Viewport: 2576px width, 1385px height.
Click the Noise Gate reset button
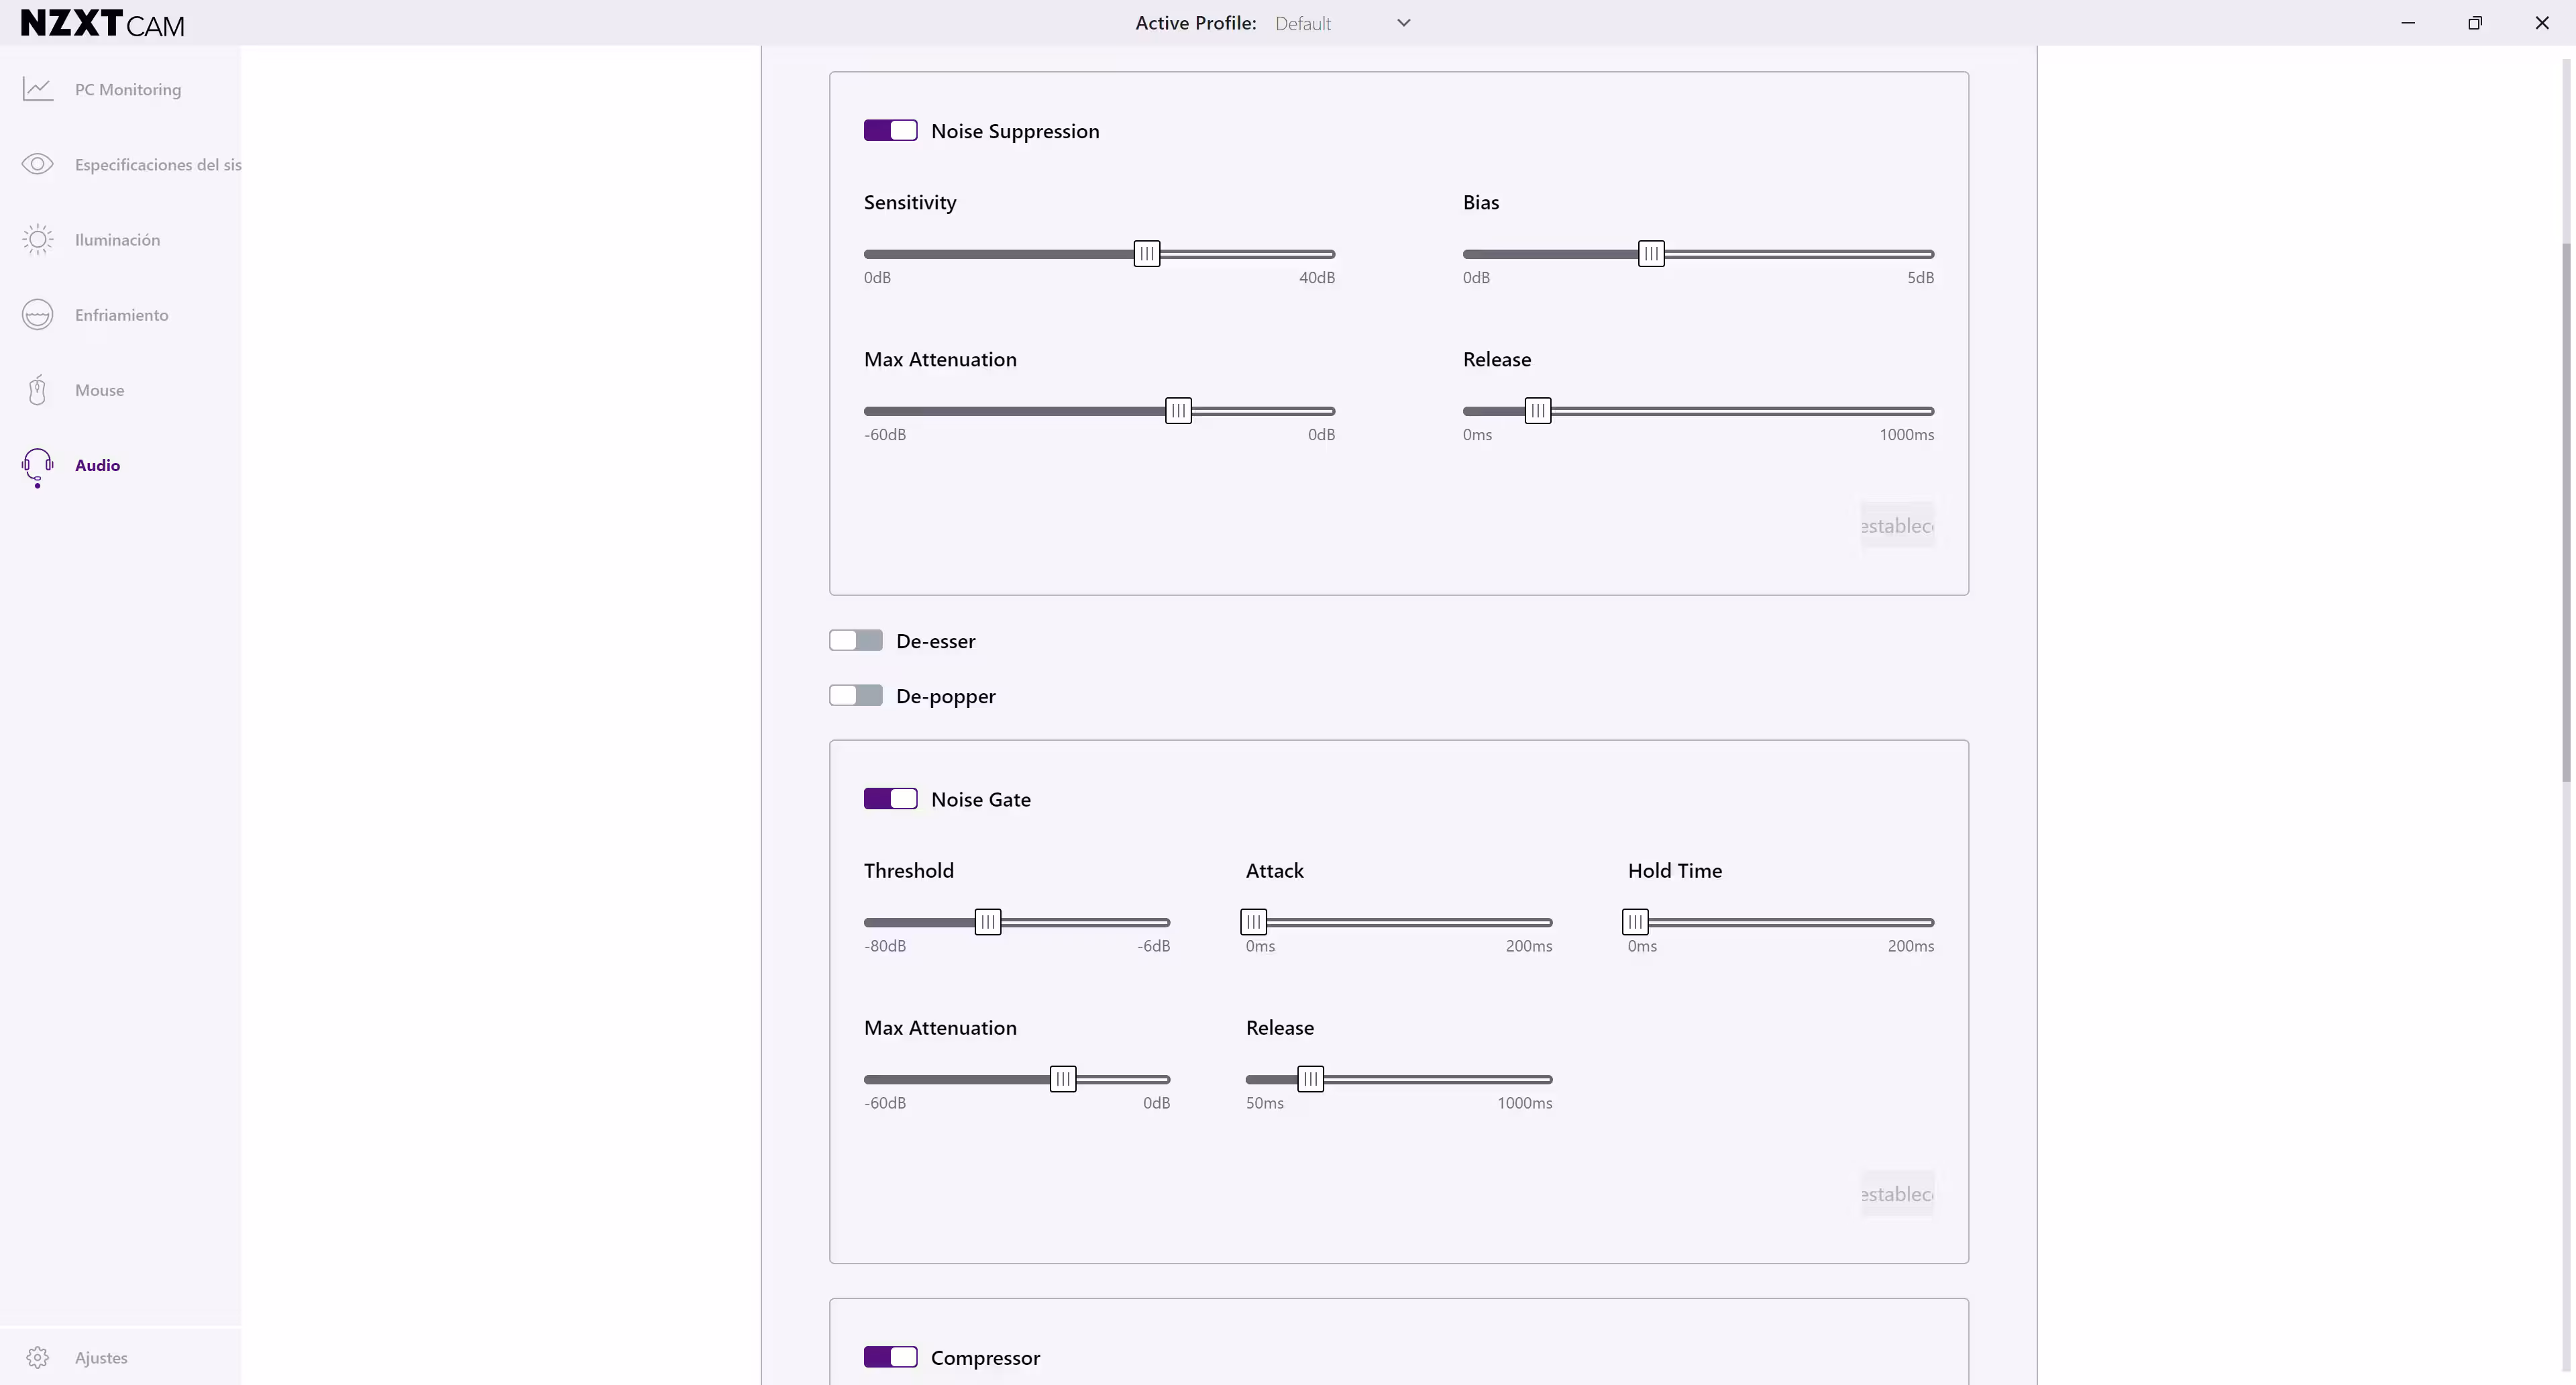coord(1897,1194)
